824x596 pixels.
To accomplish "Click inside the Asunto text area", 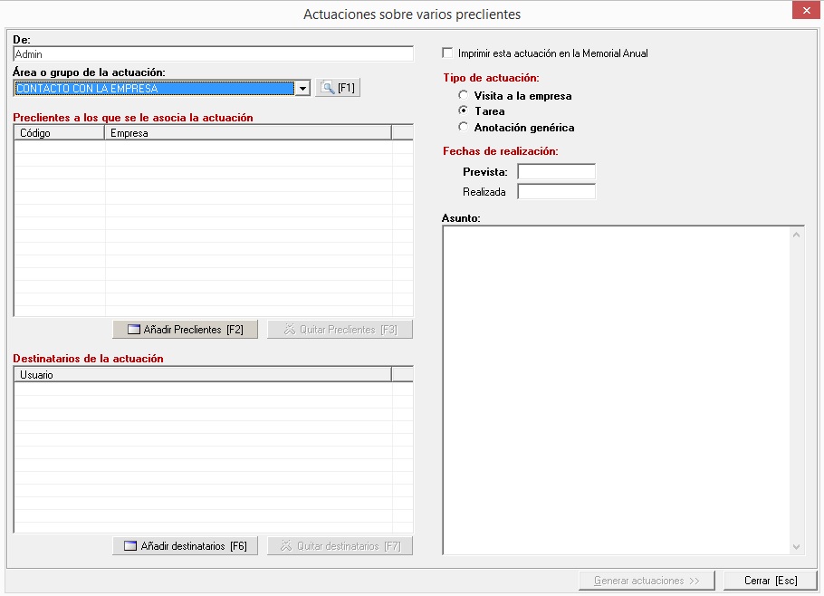I will pyautogui.click(x=616, y=389).
